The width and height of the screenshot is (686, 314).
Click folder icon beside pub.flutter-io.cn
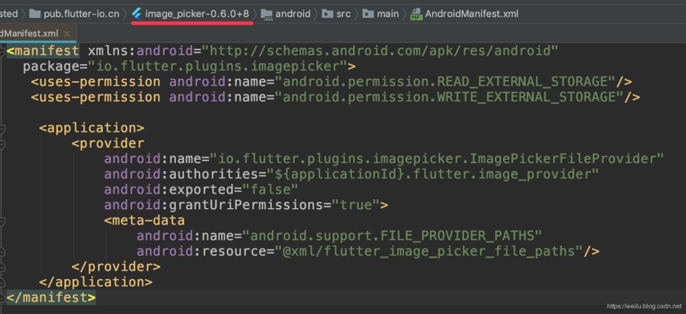point(35,13)
